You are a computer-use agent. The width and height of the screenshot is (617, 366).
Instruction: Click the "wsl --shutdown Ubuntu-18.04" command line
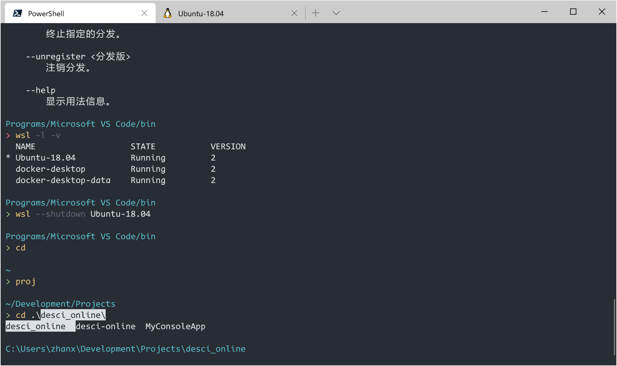coord(83,214)
